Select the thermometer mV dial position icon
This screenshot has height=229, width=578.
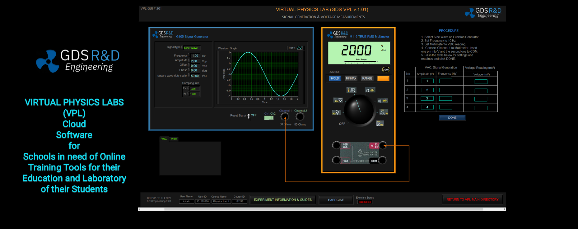tap(351, 90)
